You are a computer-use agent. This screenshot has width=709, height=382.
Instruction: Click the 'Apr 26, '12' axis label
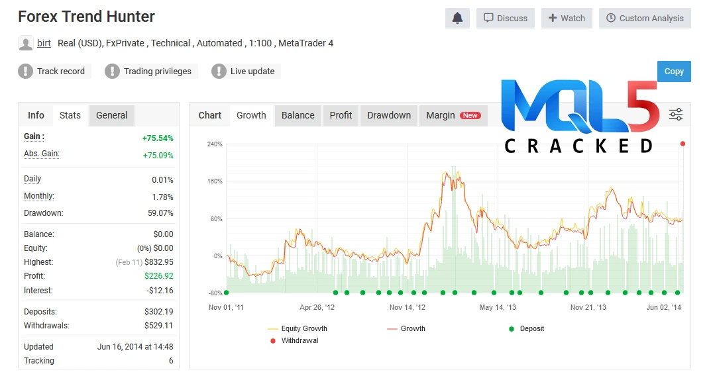coord(317,307)
